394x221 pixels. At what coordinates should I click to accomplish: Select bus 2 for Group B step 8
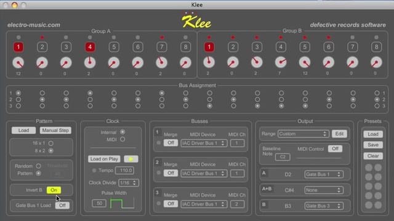coord(377,99)
